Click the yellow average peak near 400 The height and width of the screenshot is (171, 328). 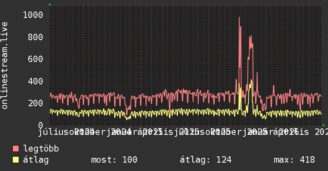pos(251,80)
